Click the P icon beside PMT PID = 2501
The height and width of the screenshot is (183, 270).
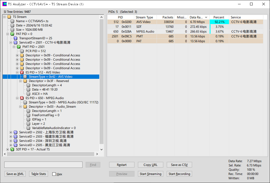click(19, 47)
